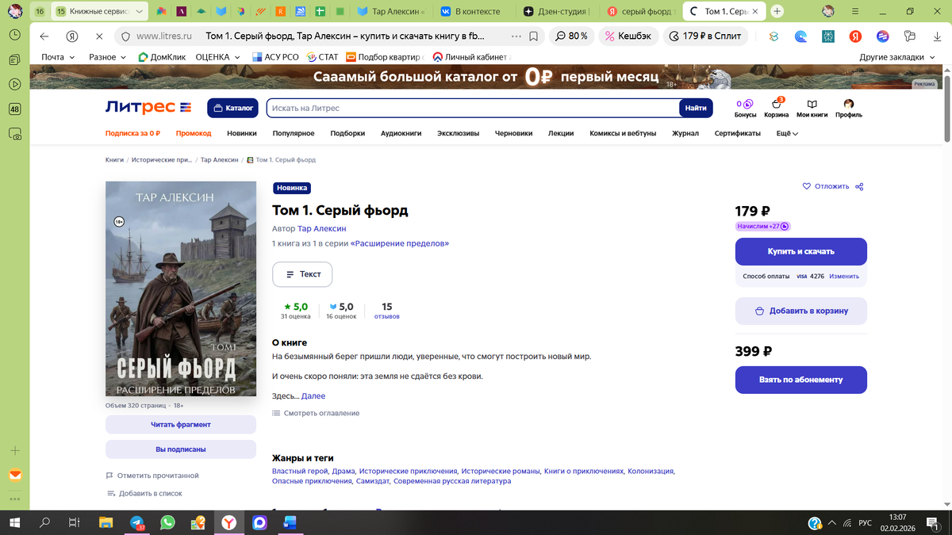
Task: Switch to серый фьорд search tab
Action: point(639,11)
